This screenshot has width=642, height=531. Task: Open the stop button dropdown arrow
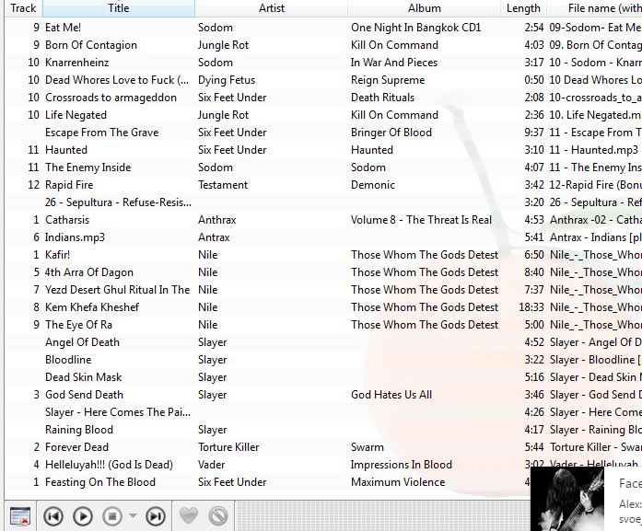click(x=133, y=516)
